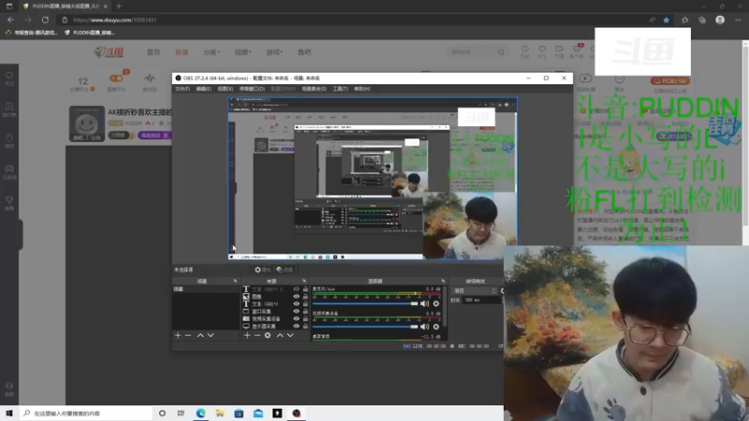Click the Douyu logo in the site header

click(x=109, y=52)
